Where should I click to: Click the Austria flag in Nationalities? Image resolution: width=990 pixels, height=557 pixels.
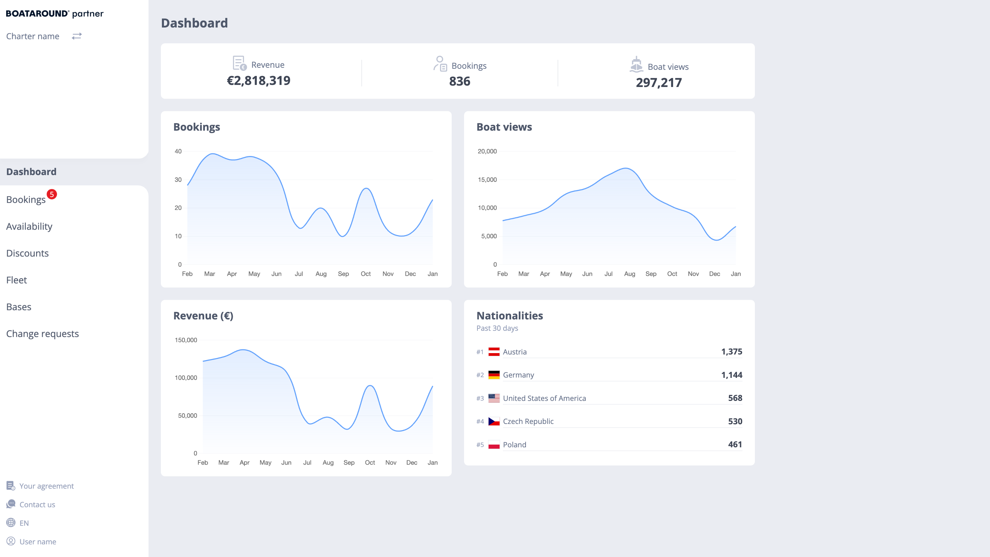tap(494, 352)
